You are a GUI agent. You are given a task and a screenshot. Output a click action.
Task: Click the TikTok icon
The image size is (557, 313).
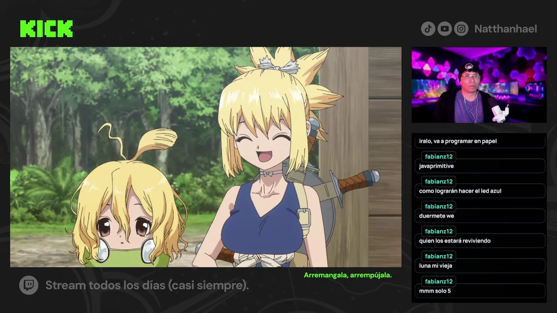[x=428, y=29]
